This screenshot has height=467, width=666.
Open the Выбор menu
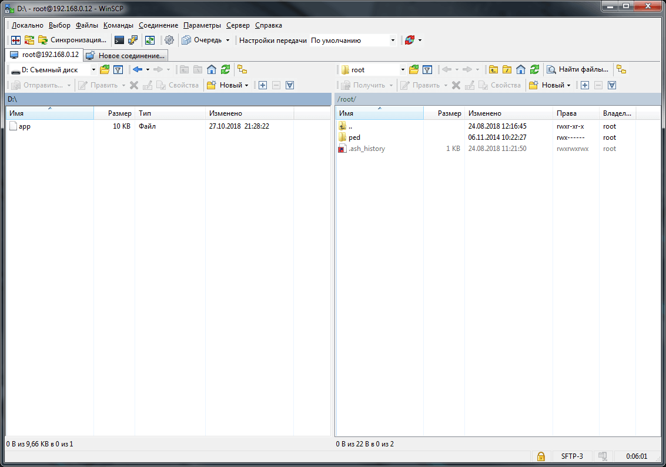point(59,25)
